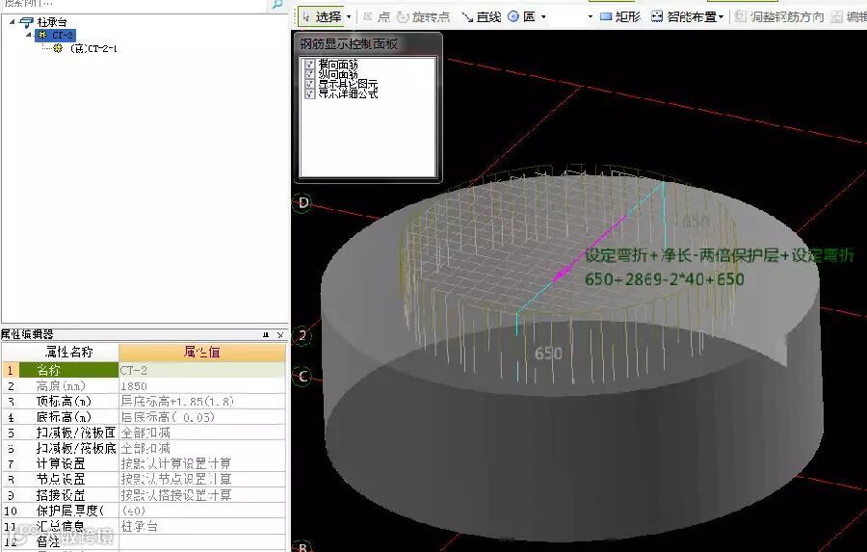This screenshot has height=552, width=867.
Task: Click the 汇总信息 value 桩承台
Action: click(202, 526)
